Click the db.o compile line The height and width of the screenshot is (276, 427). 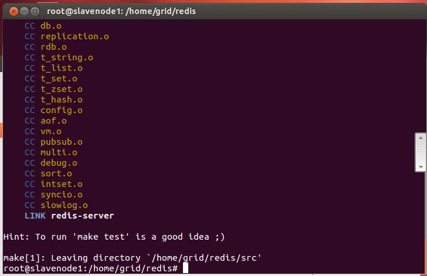pos(52,26)
